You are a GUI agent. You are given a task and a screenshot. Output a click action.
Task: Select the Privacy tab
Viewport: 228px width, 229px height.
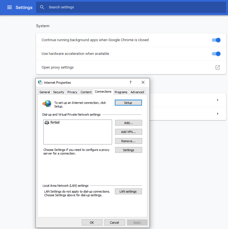[x=72, y=92]
